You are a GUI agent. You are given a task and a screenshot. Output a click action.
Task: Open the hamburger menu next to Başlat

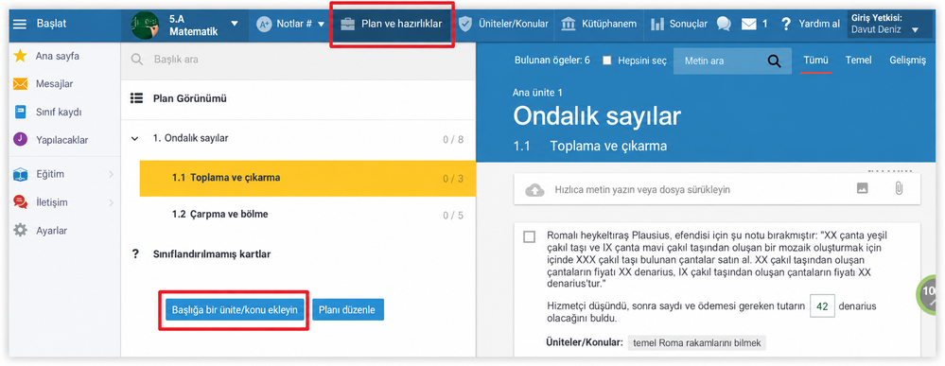click(20, 25)
